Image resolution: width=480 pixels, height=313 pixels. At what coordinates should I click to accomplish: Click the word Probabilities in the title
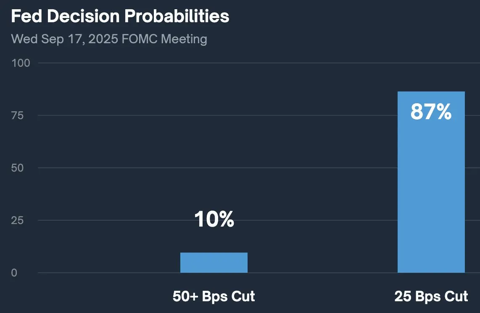click(x=177, y=16)
